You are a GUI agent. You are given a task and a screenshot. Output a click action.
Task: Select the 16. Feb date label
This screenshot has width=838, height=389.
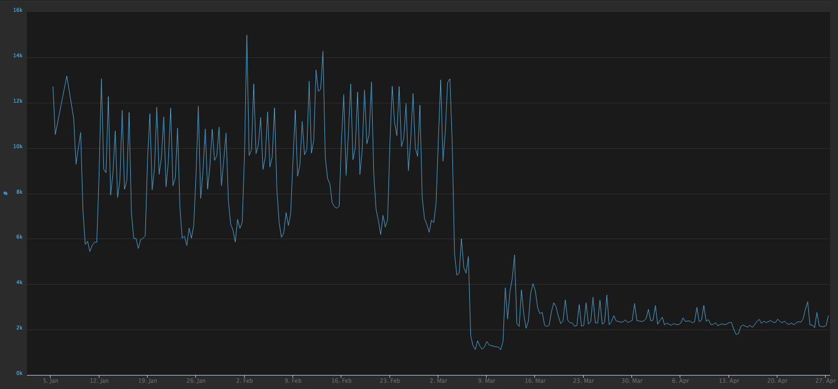pyautogui.click(x=342, y=381)
